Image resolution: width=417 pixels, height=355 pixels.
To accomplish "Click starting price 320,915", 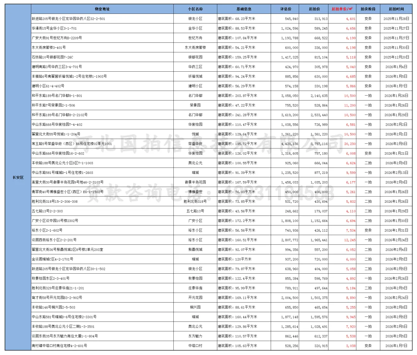I will point(321,346).
